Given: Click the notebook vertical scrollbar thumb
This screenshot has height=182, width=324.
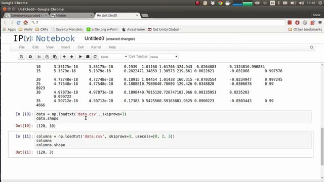Looking at the screenshot, I should (x=322, y=147).
